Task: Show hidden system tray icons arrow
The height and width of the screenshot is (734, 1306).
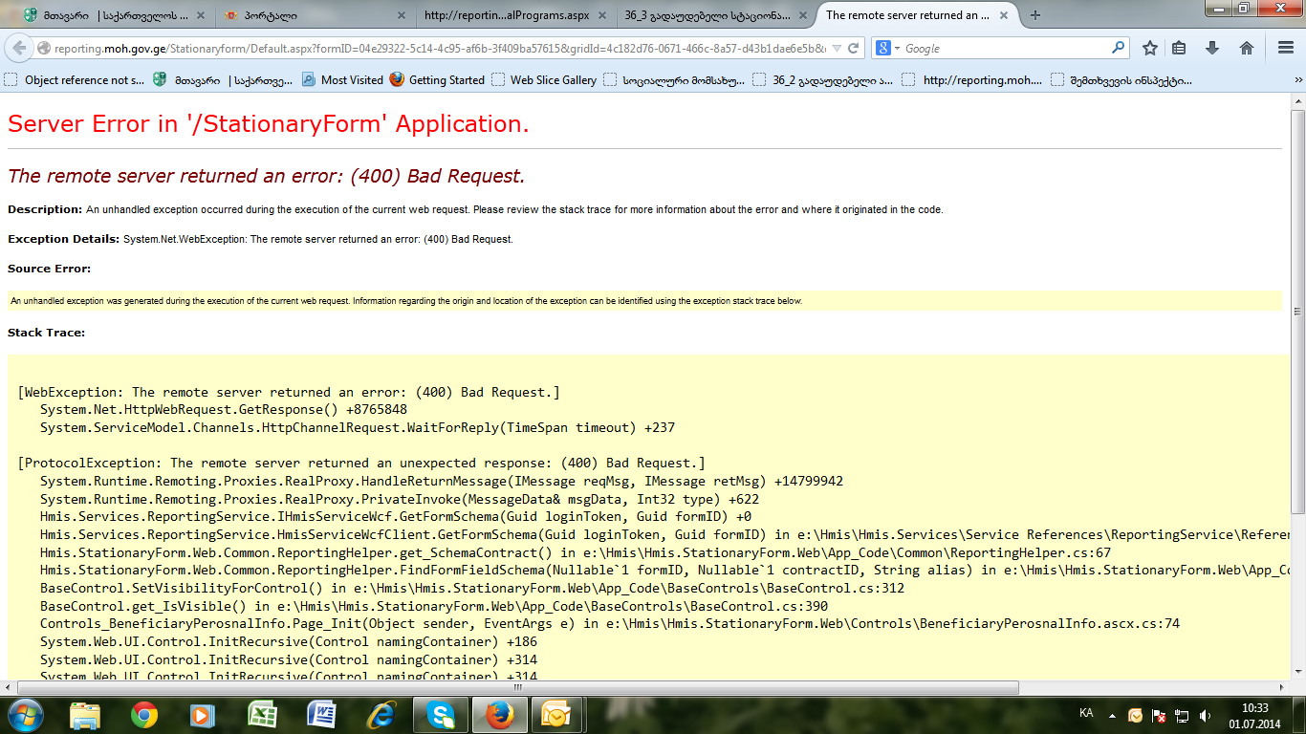Action: pos(1111,714)
